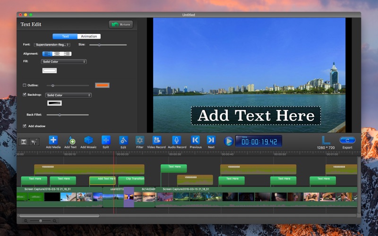The height and width of the screenshot is (236, 378).
Task: Click the Add Text icon
Action: (x=70, y=140)
